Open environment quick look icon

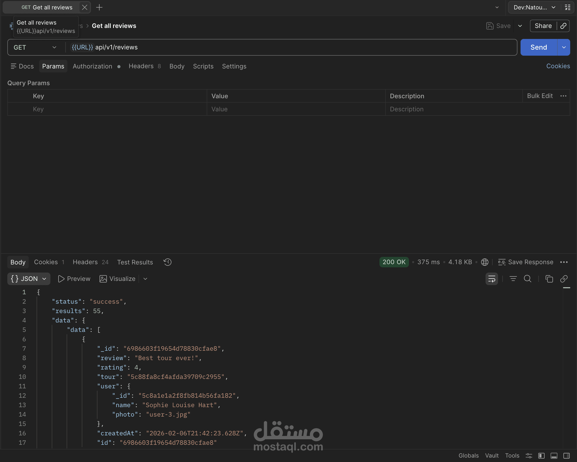click(568, 7)
